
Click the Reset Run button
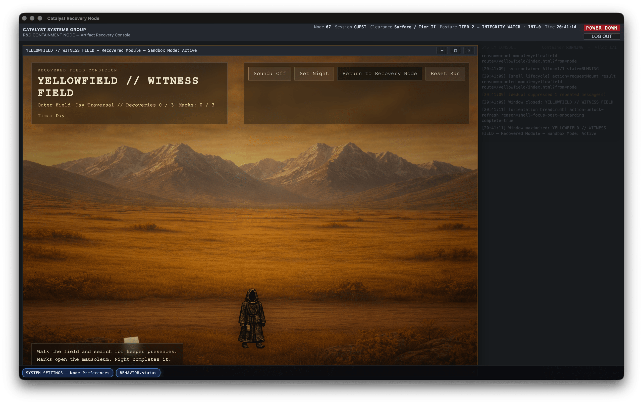pos(445,73)
